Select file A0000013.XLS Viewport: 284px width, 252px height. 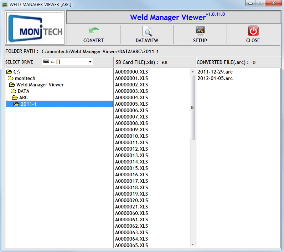[x=131, y=156]
